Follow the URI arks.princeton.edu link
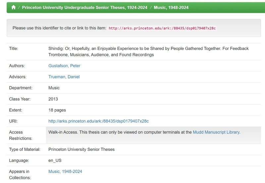 pyautogui.click(x=98, y=121)
